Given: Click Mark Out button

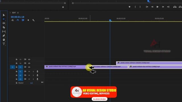Looking at the screenshot, I should [x=140, y=7].
